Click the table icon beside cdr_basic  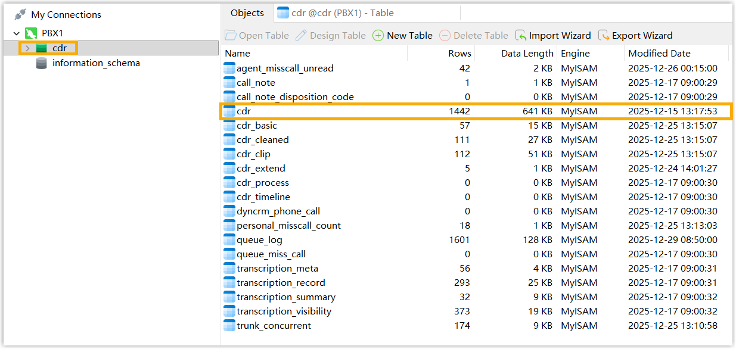[229, 126]
